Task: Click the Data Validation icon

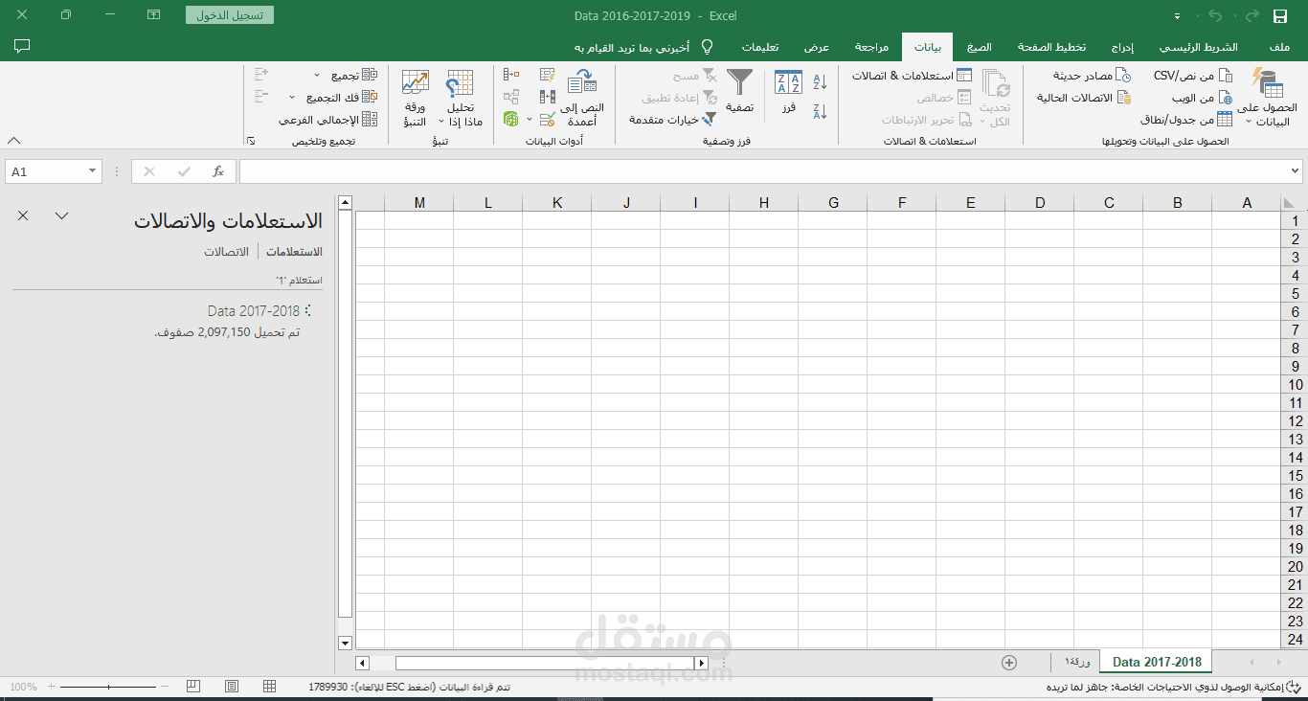Action: click(x=546, y=120)
